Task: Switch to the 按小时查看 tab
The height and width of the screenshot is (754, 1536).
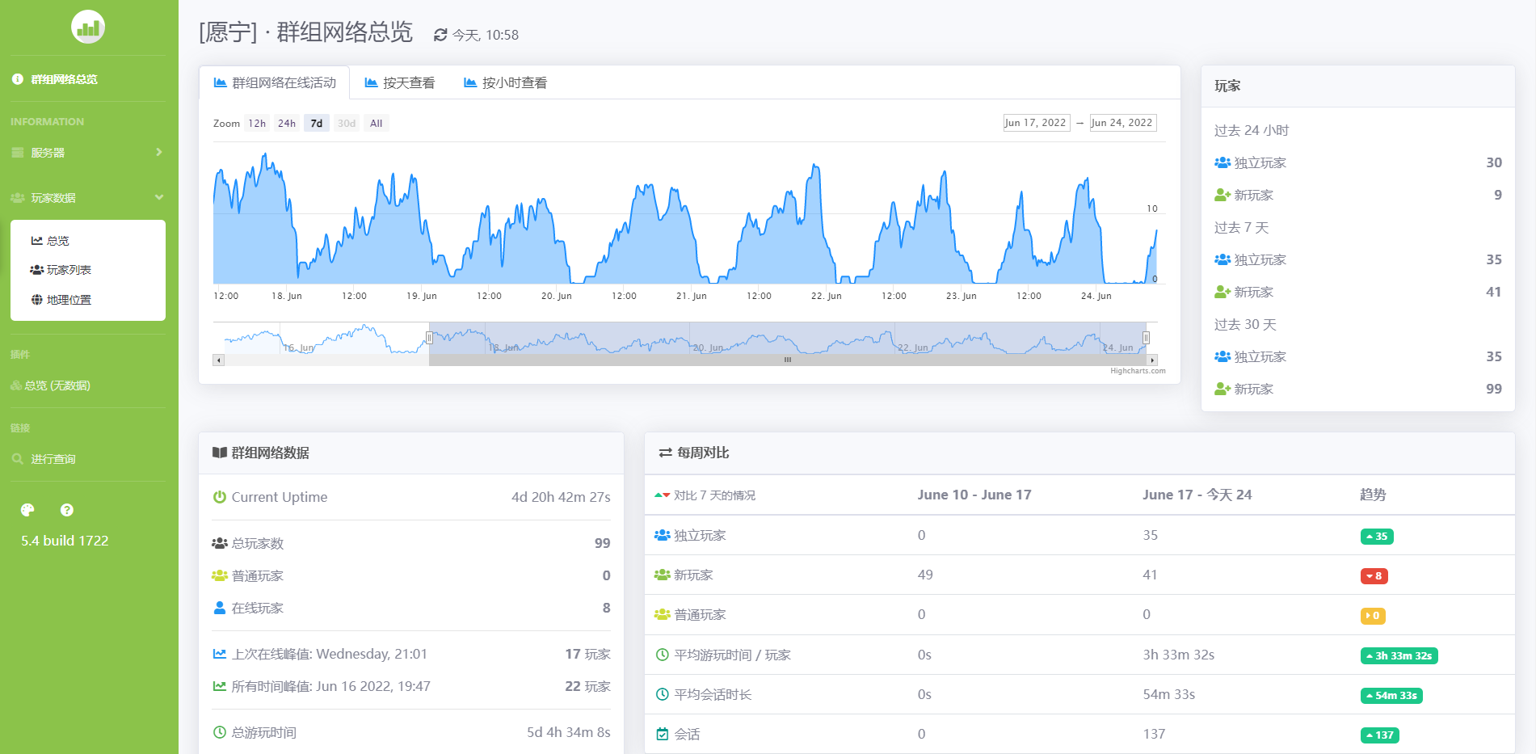Action: [506, 83]
